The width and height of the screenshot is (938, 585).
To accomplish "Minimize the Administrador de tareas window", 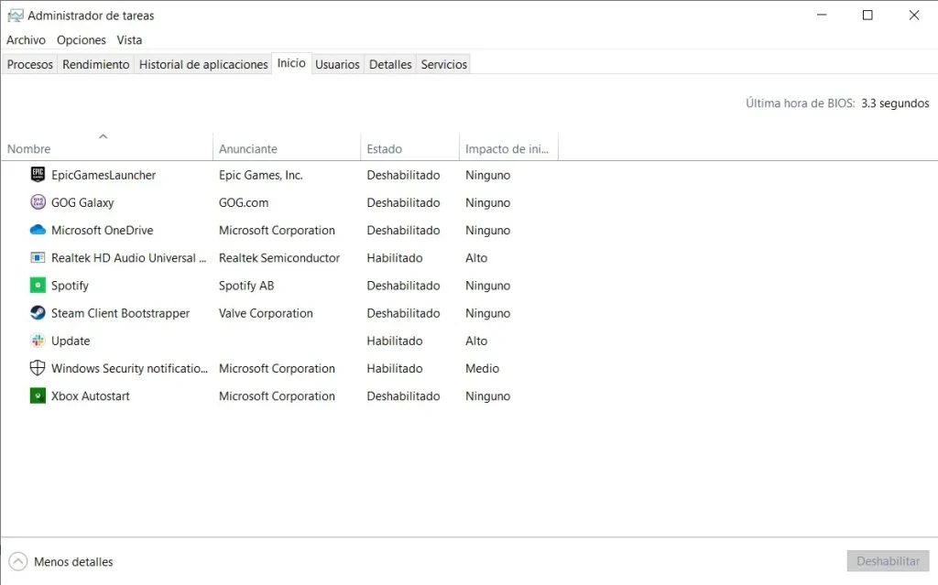I will [x=822, y=15].
